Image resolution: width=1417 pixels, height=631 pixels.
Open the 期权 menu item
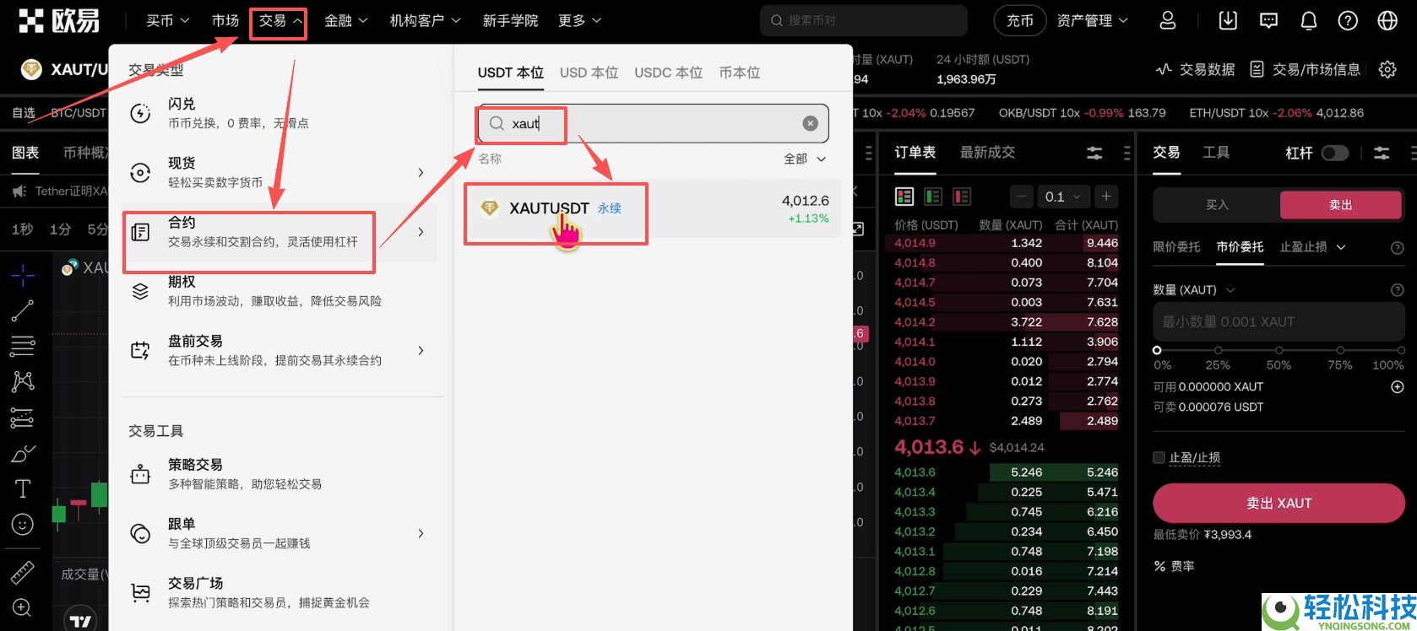pos(280,291)
